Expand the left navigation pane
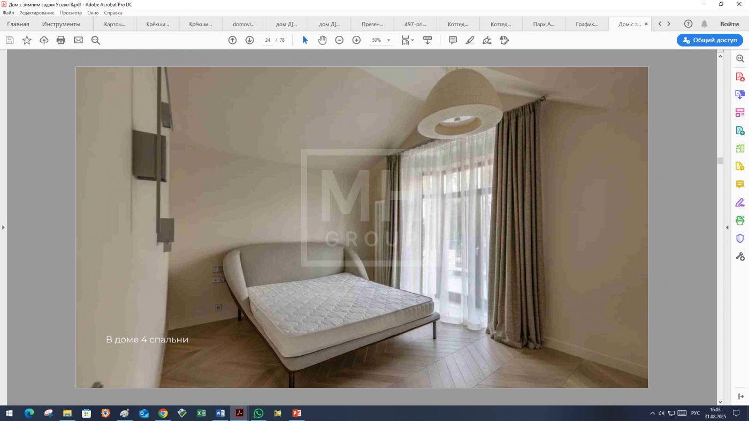Image resolution: width=749 pixels, height=421 pixels. 3,227
